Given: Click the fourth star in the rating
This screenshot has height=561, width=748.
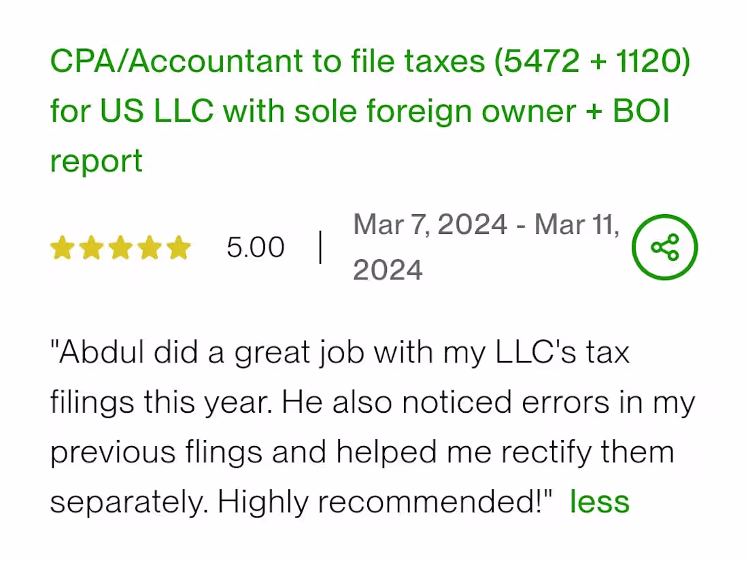Looking at the screenshot, I should tap(150, 247).
